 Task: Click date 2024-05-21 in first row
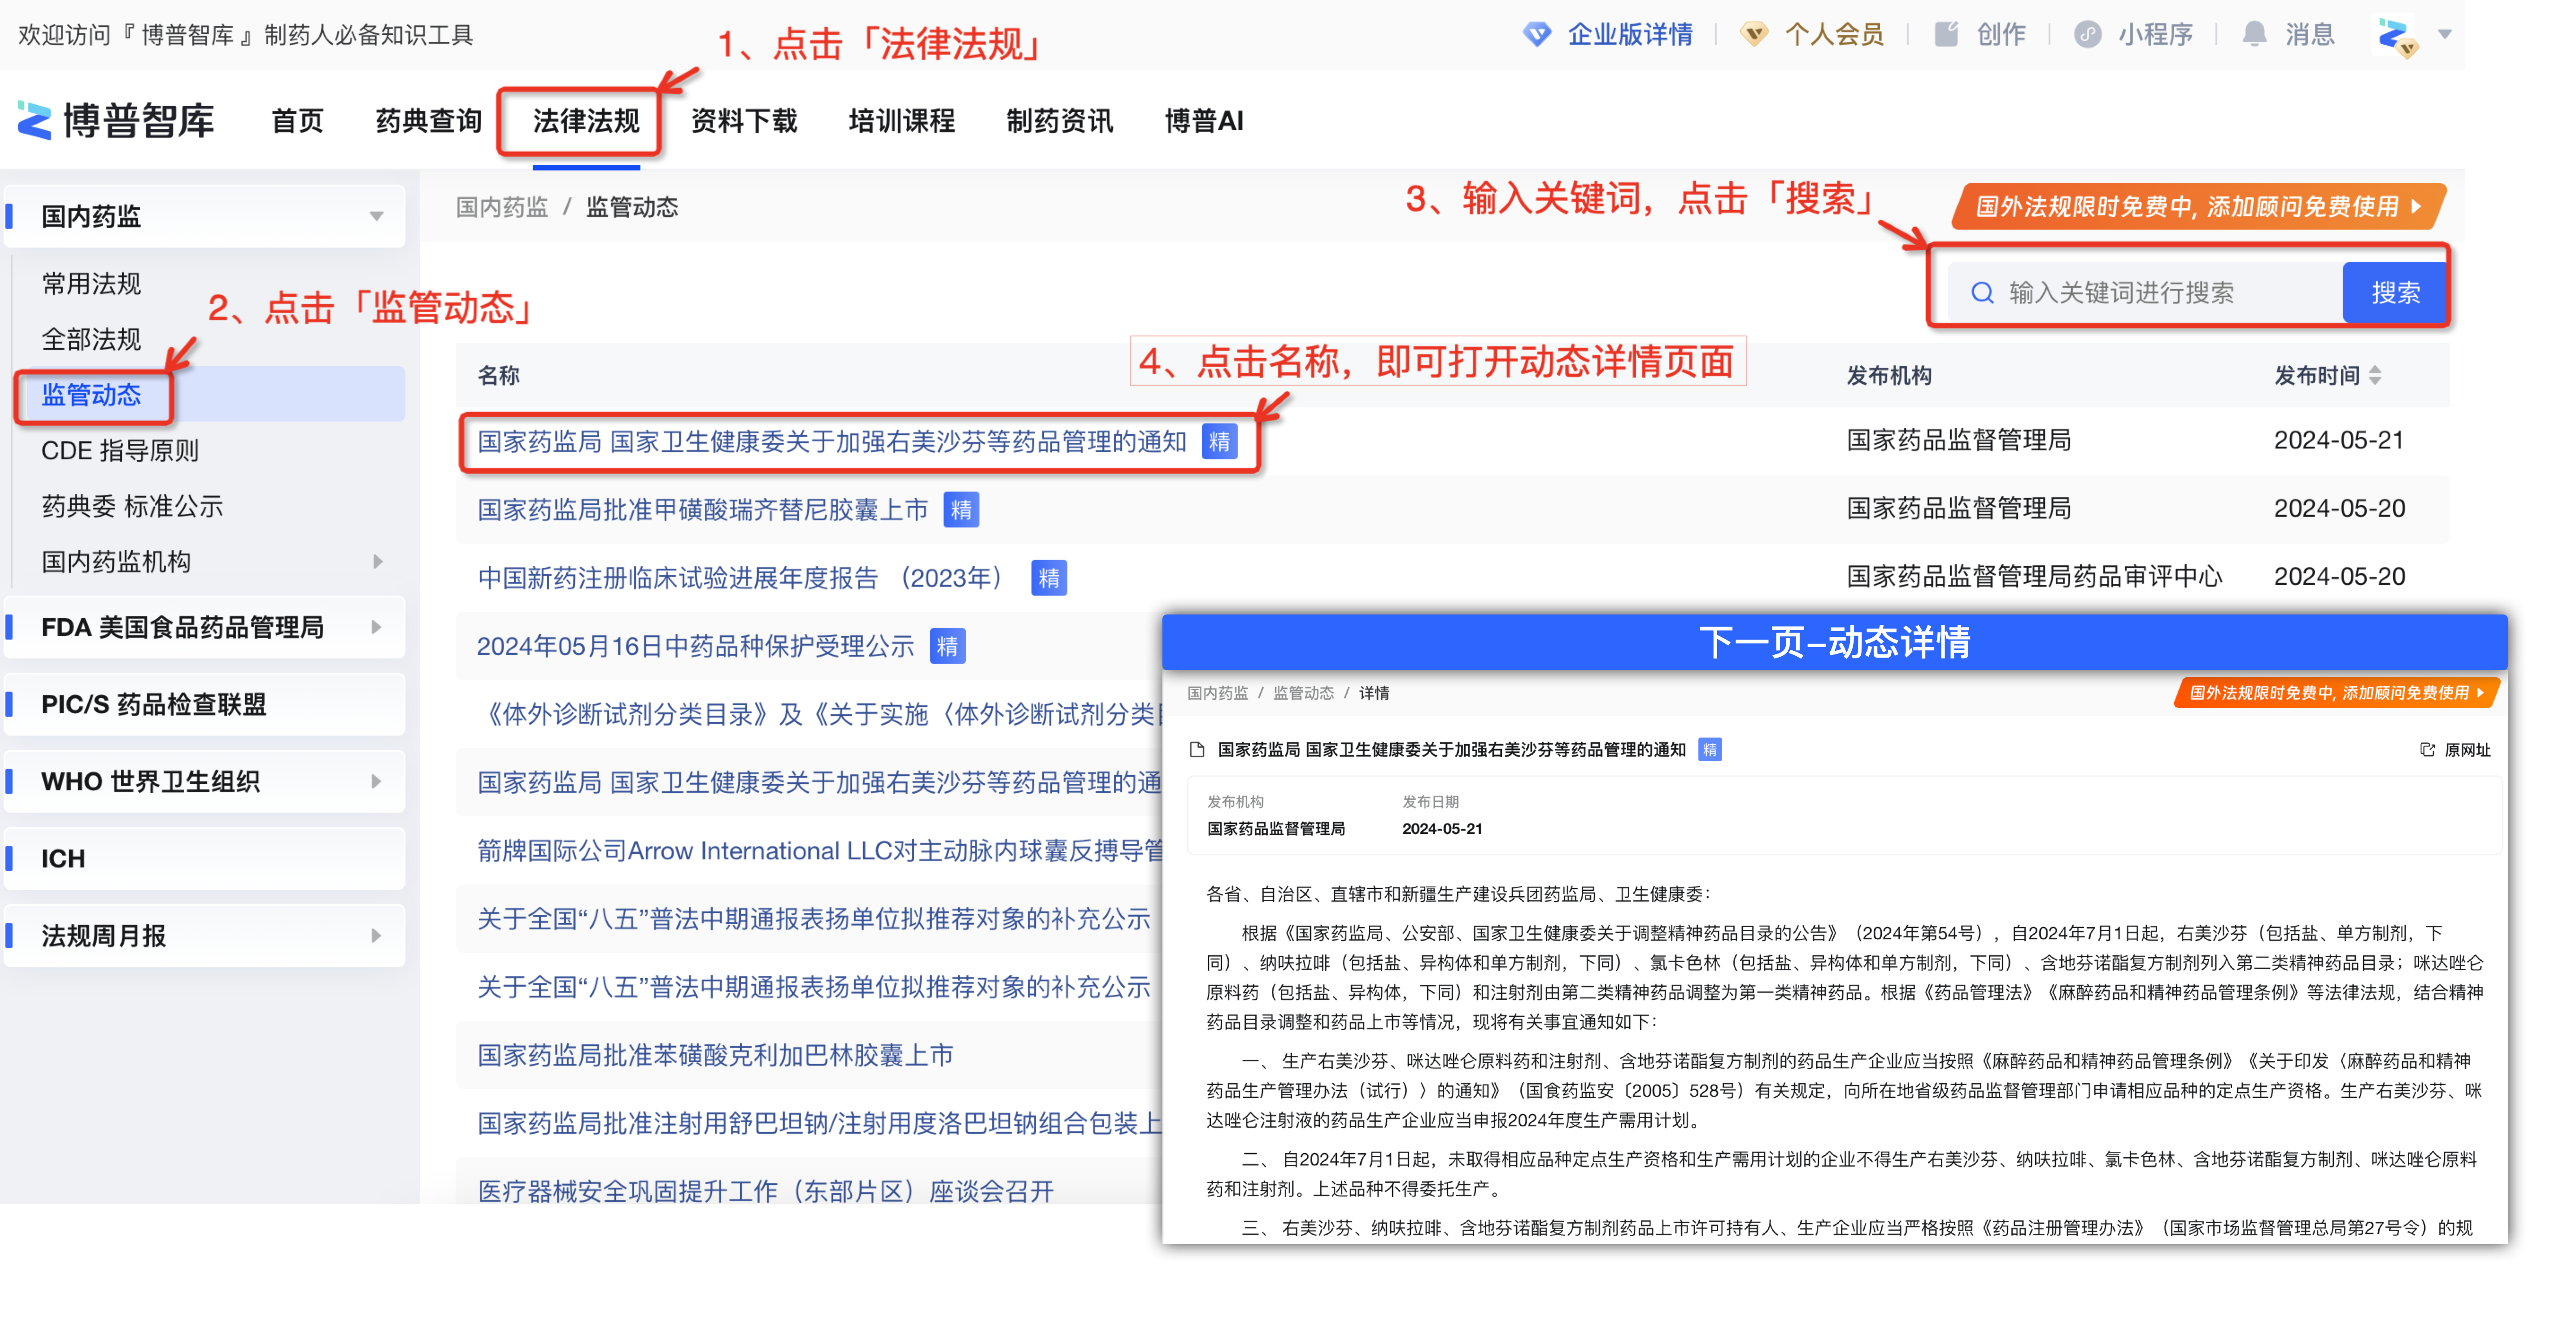coord(2339,440)
